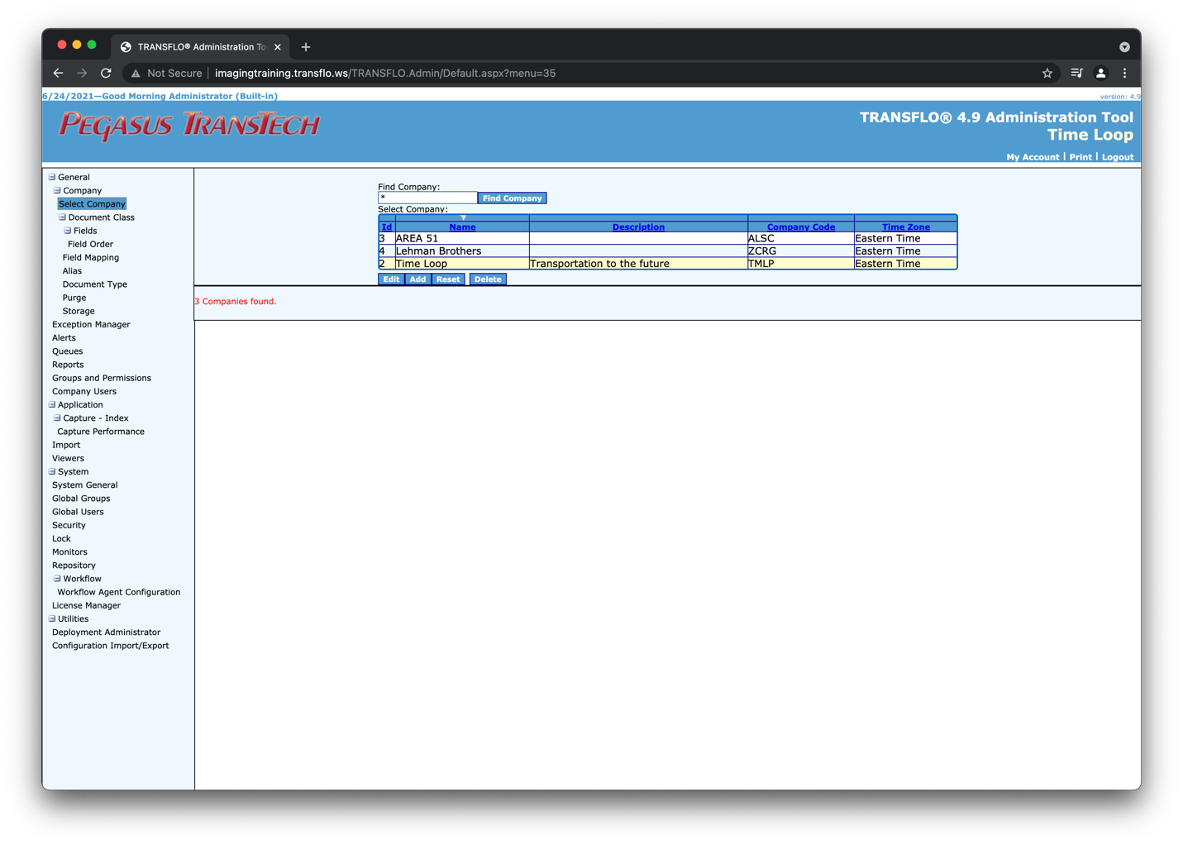Click the Logout link

coord(1118,157)
